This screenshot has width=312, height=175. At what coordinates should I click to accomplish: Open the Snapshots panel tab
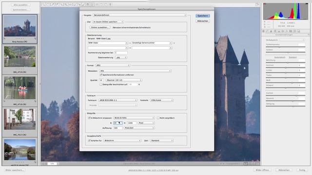(298, 31)
